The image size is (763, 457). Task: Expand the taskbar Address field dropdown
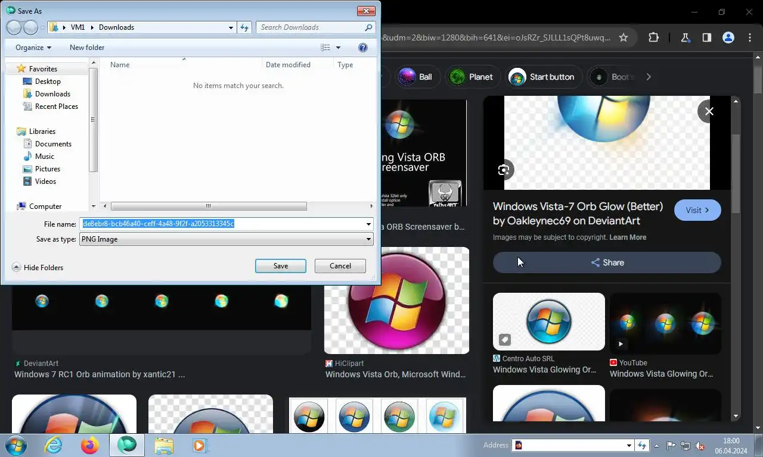(x=629, y=445)
